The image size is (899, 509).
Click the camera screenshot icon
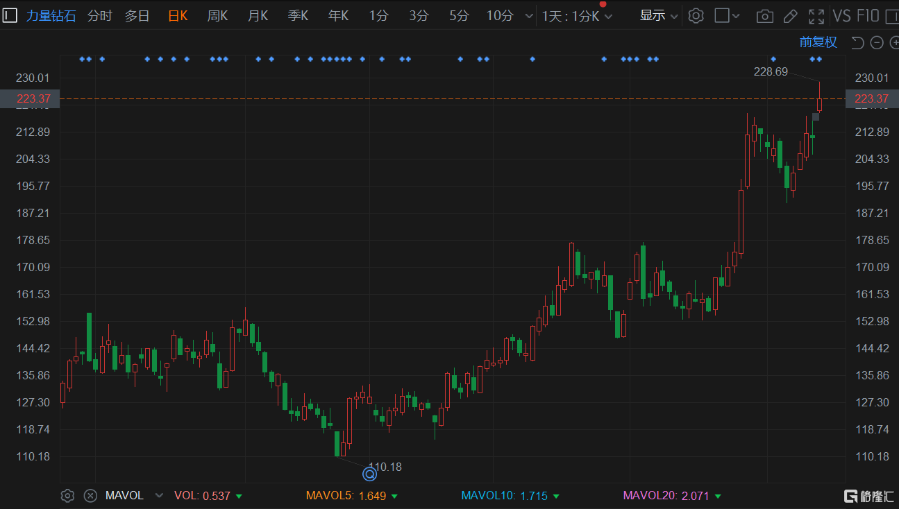point(764,15)
